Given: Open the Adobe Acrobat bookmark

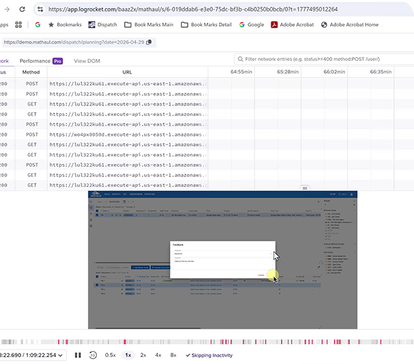Looking at the screenshot, I should tap(293, 25).
